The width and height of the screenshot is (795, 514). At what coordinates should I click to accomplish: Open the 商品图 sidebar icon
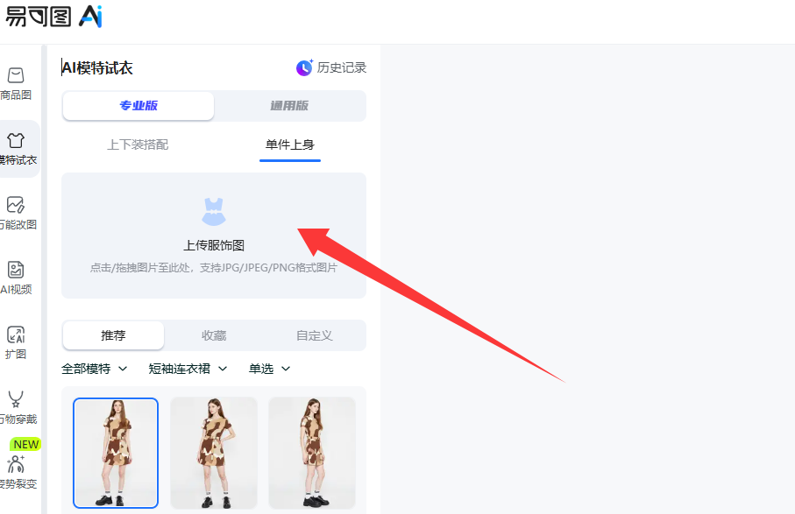point(16,76)
